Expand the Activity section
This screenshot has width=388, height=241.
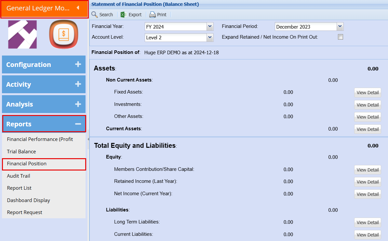(78, 84)
